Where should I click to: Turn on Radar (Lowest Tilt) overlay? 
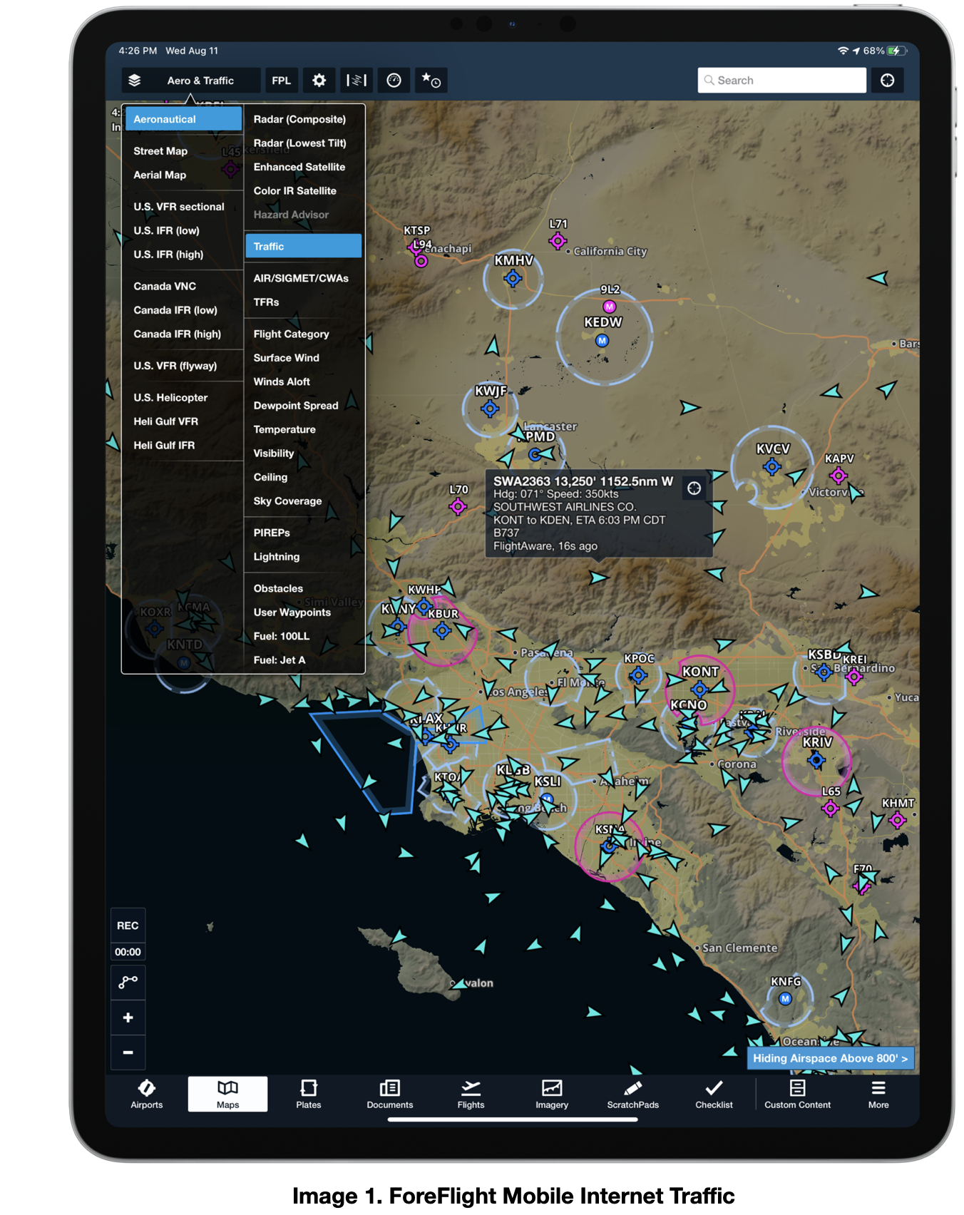[300, 143]
